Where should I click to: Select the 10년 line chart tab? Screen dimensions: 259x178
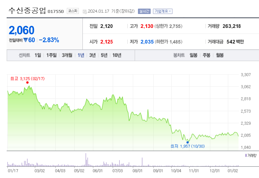tap(117, 55)
